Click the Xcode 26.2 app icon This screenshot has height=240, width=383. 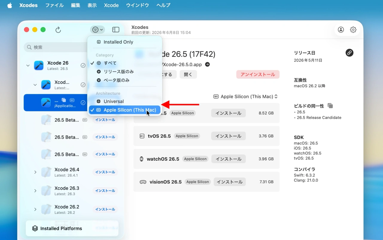pyautogui.click(x=46, y=209)
